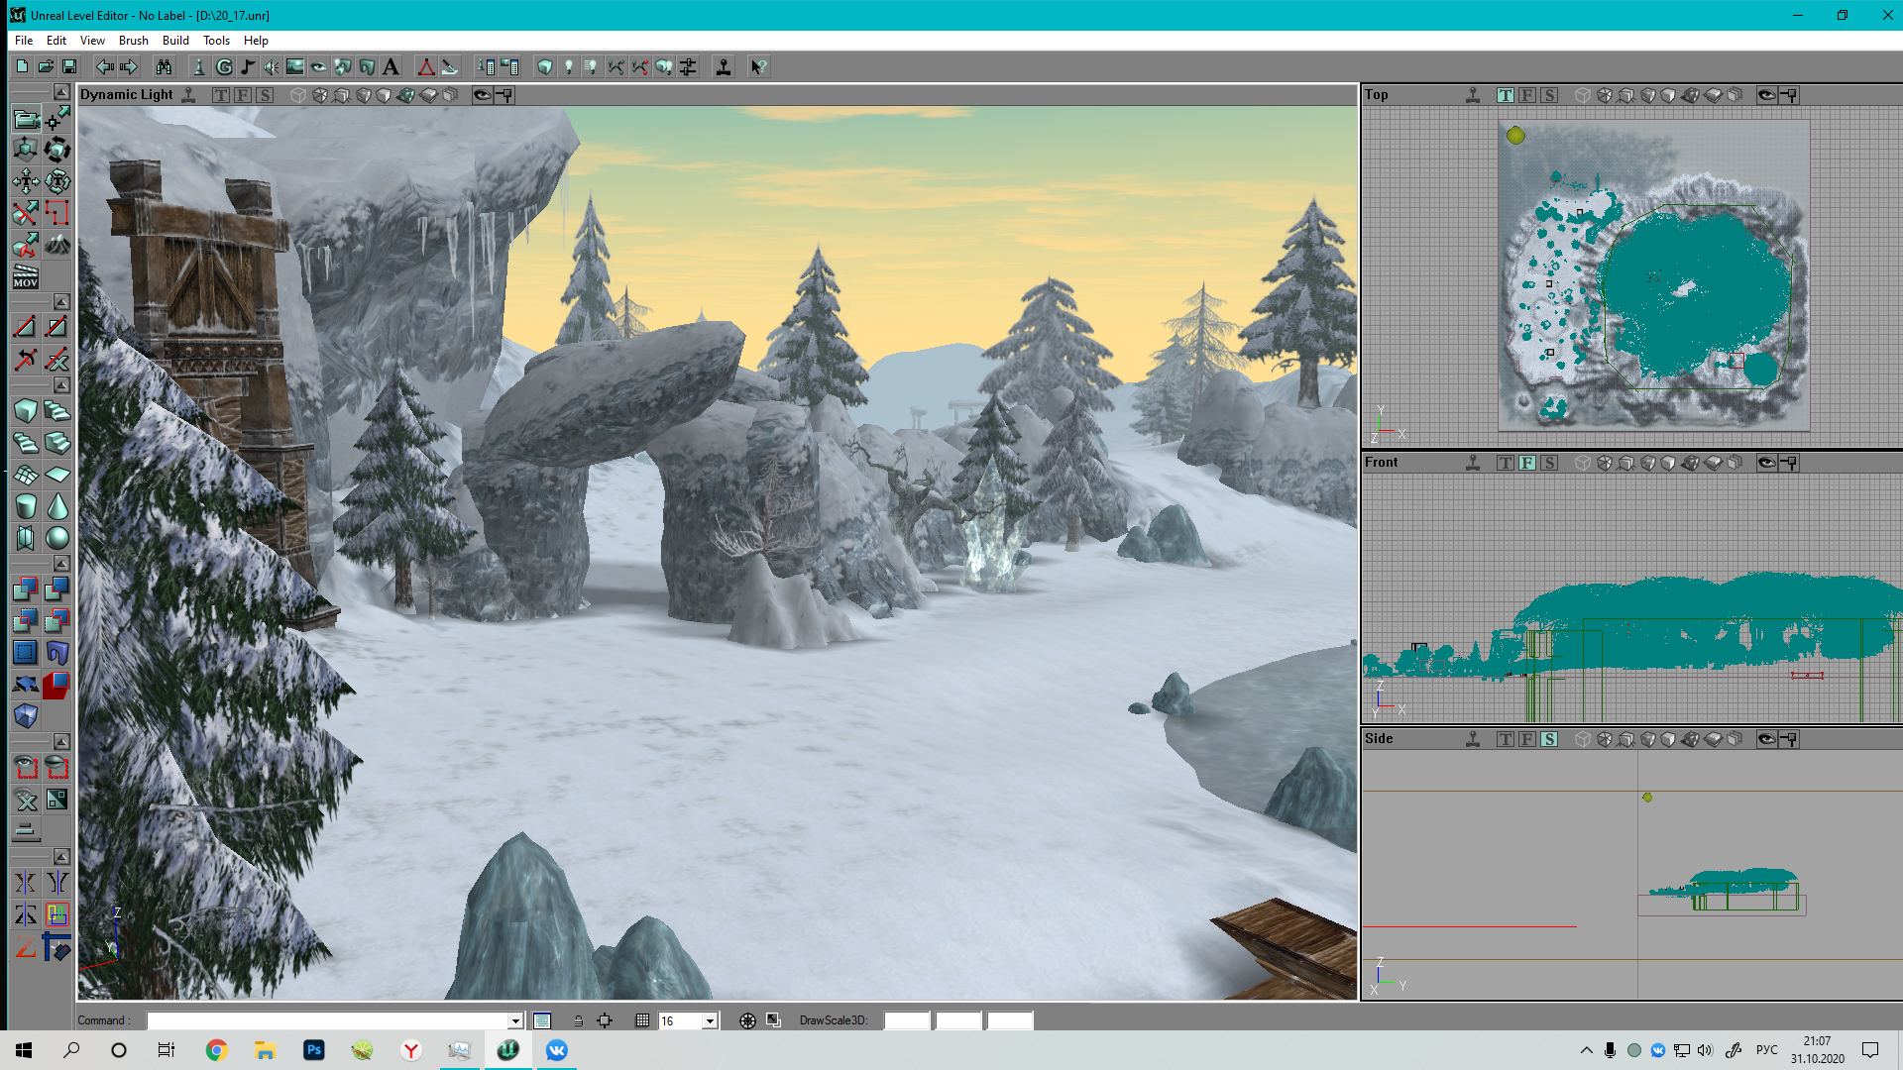This screenshot has width=1903, height=1070.
Task: Click the Search for Actors binoculars icon
Action: click(x=164, y=67)
